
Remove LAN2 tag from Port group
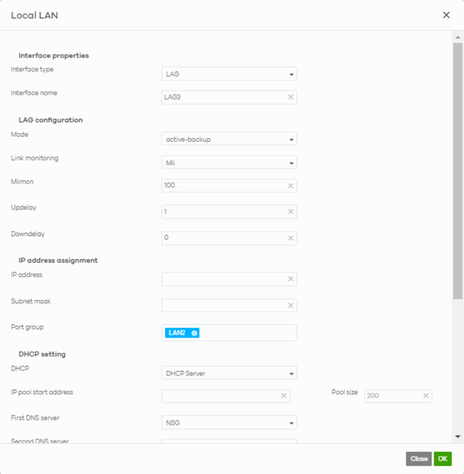point(194,333)
